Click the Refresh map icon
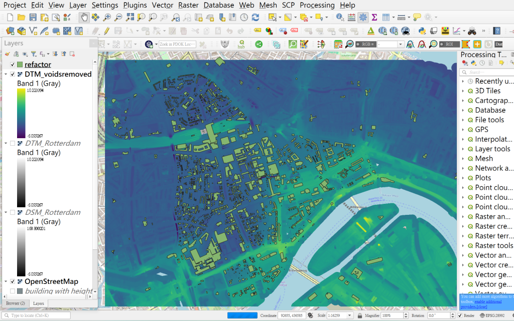Image resolution: width=514 pixels, height=321 pixels. tap(255, 18)
